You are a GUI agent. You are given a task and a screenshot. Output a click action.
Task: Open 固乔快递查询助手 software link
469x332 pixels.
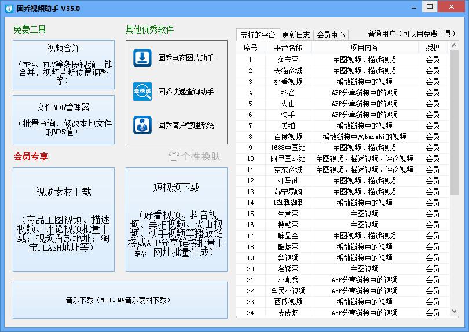[186, 92]
